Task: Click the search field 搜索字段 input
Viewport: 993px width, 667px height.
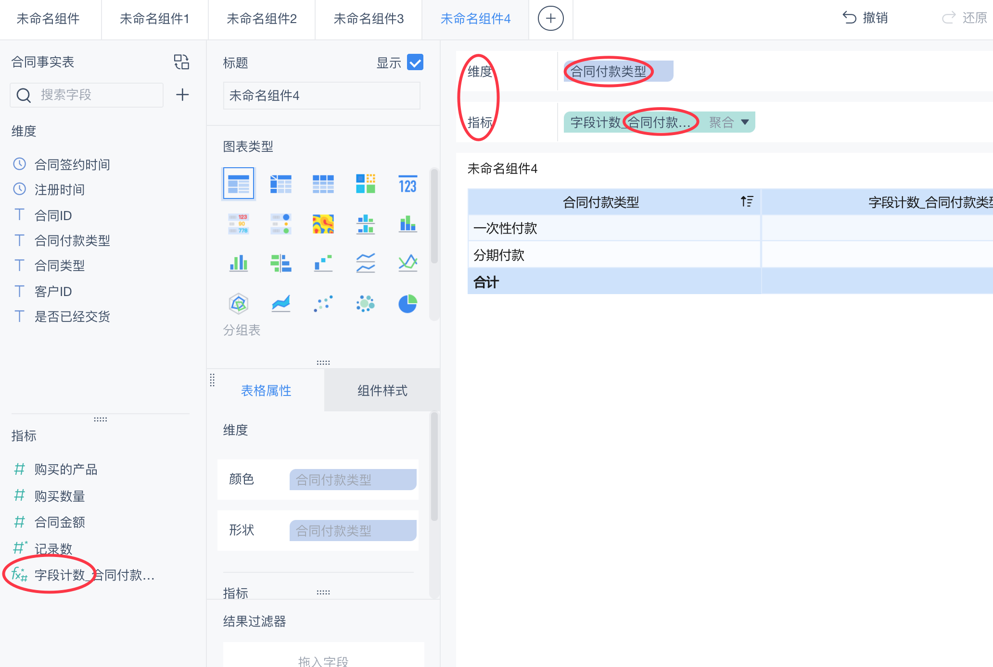Action: [x=96, y=95]
